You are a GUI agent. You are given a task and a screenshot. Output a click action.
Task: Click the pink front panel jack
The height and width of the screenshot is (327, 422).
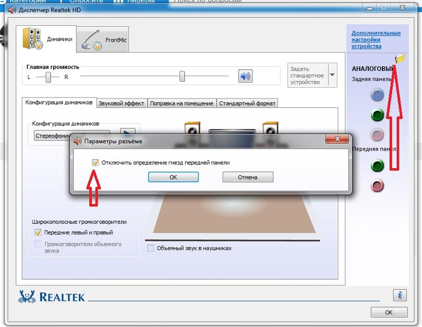377,186
